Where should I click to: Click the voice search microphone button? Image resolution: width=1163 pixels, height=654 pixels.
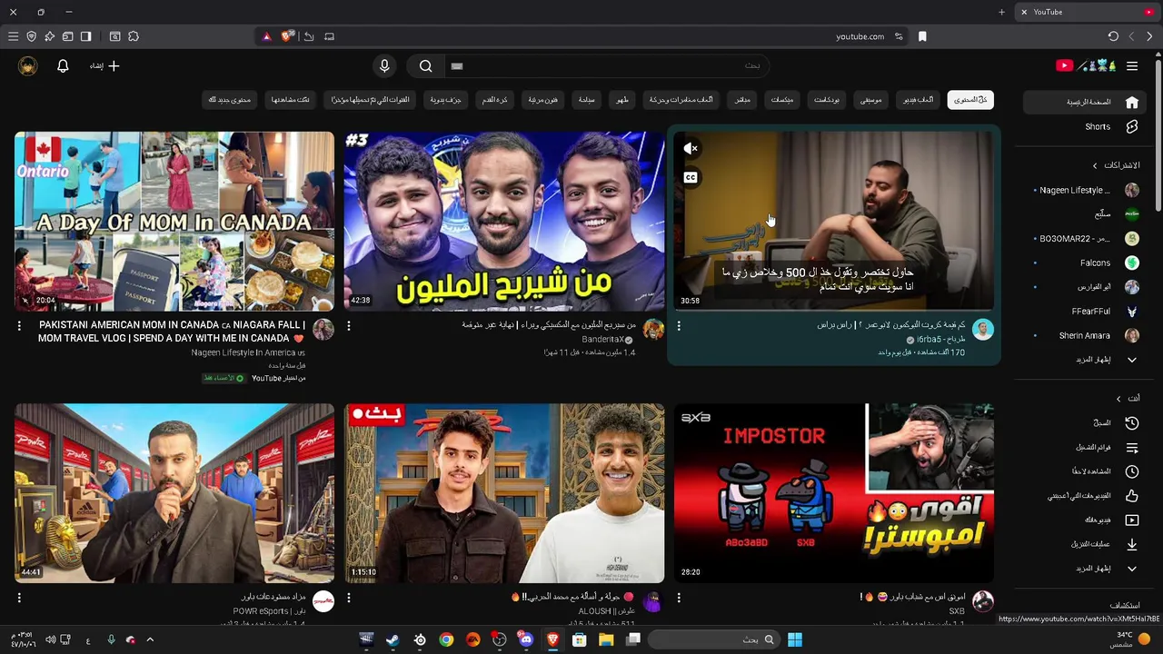[x=384, y=65]
